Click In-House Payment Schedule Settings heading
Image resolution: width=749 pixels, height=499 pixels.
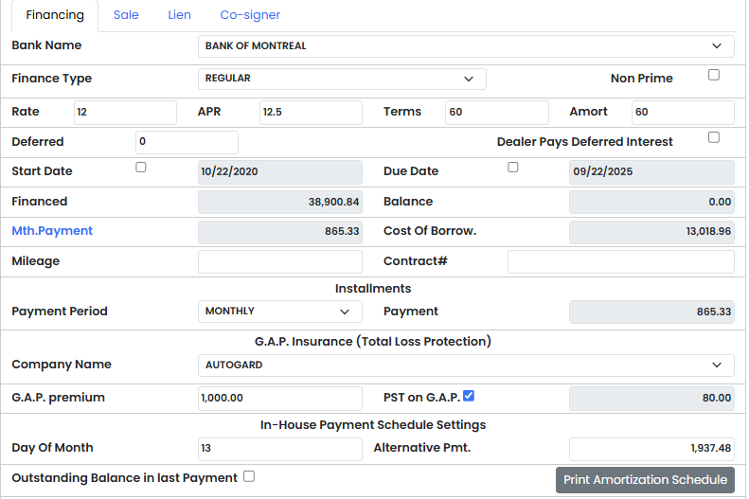[x=372, y=425]
